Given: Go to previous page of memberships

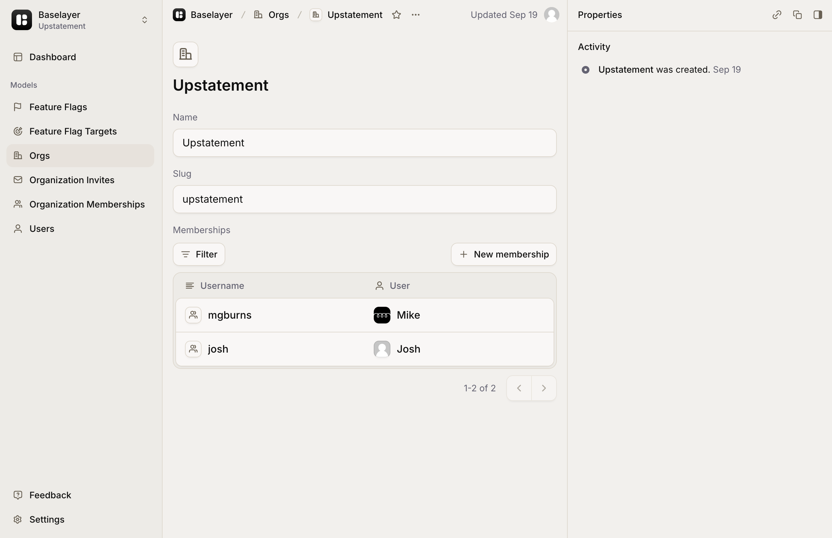Looking at the screenshot, I should coord(519,388).
